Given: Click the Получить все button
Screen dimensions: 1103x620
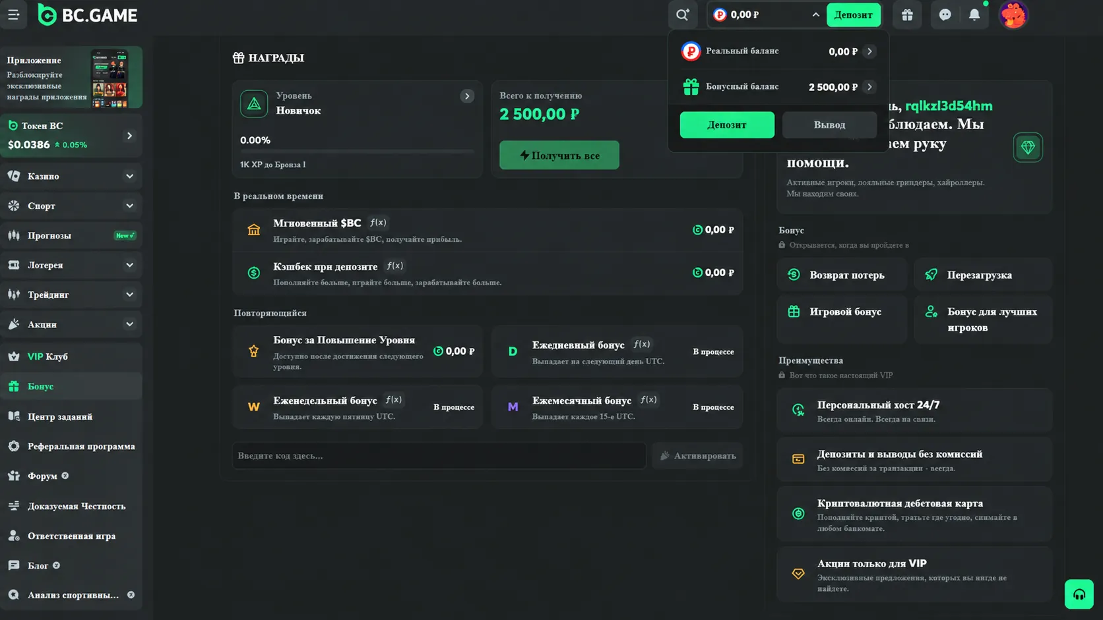Looking at the screenshot, I should pyautogui.click(x=559, y=155).
